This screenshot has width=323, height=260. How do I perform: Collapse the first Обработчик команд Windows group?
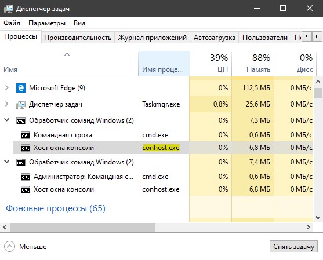pyautogui.click(x=7, y=120)
